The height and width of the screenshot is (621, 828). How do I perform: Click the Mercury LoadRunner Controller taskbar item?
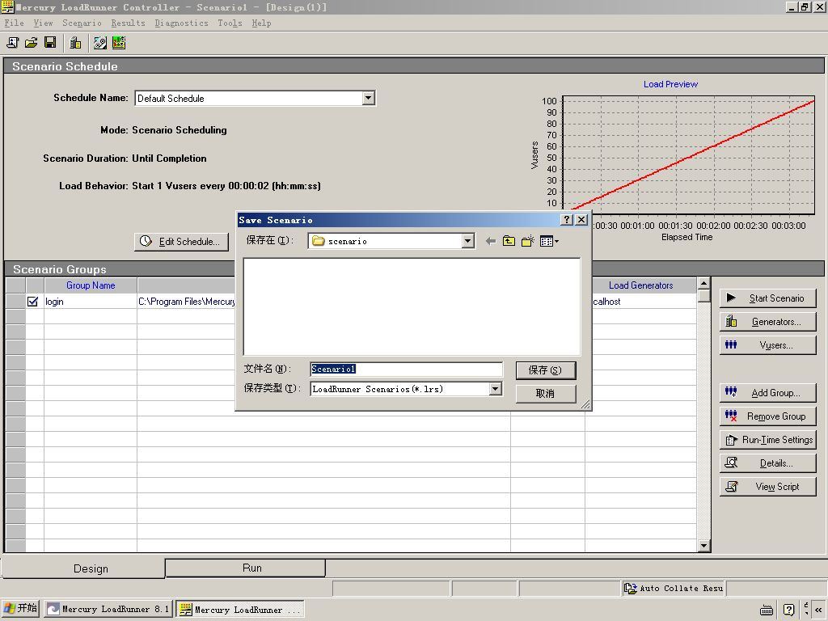point(240,610)
